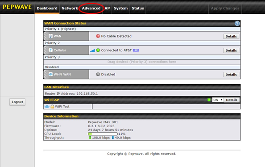Select the WAN connection row label
This screenshot has height=167, width=265.
coord(58,36)
